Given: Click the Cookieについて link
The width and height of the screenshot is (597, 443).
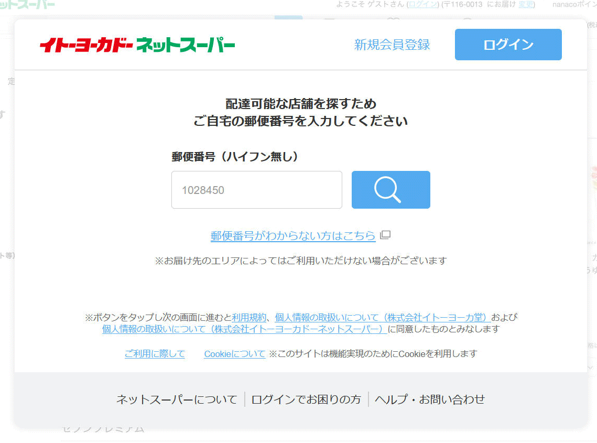Looking at the screenshot, I should [234, 354].
